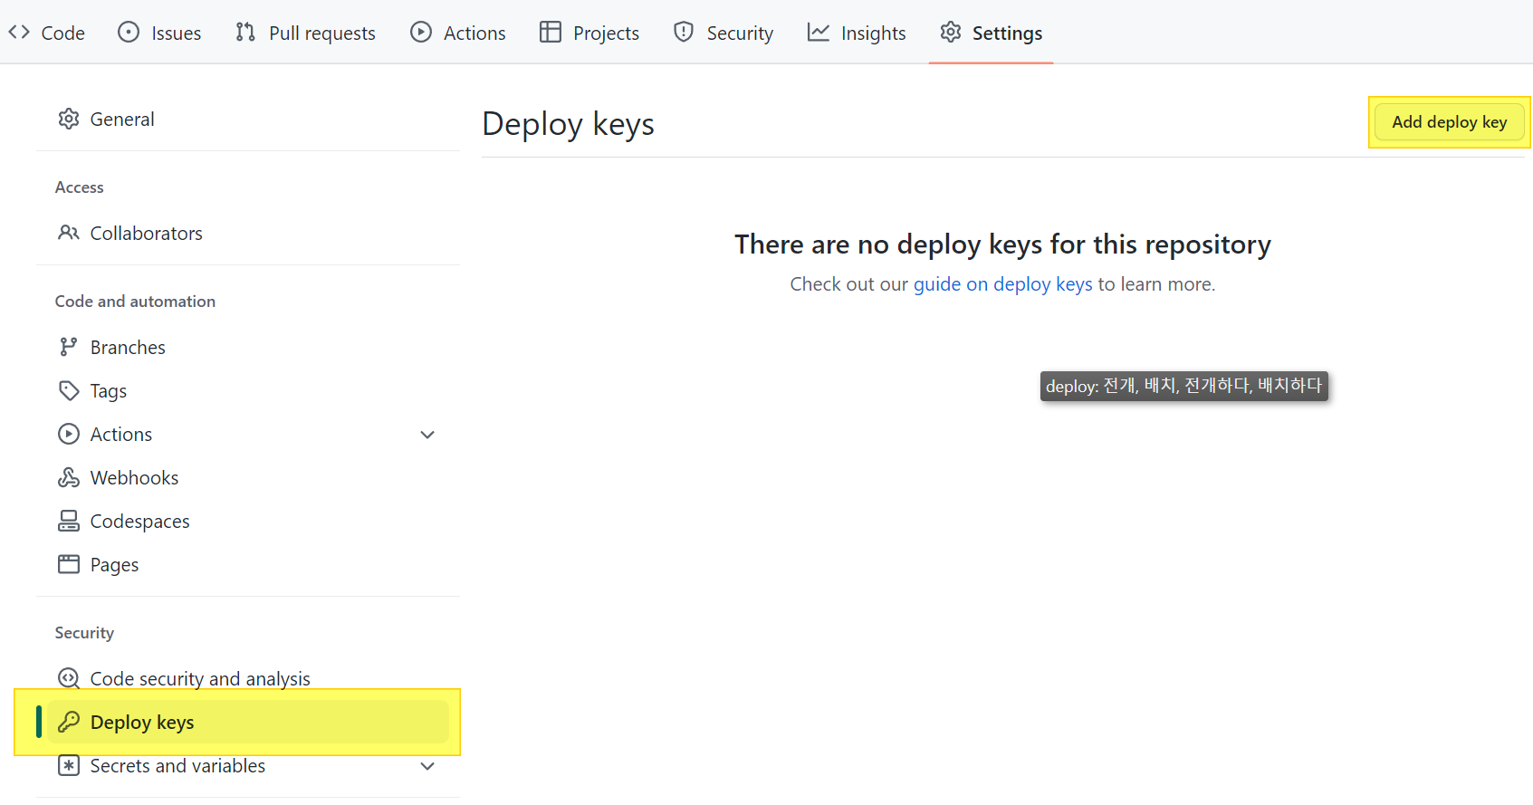Click the General gear icon in sidebar
Screen dimensions: 1533x805
click(69, 120)
